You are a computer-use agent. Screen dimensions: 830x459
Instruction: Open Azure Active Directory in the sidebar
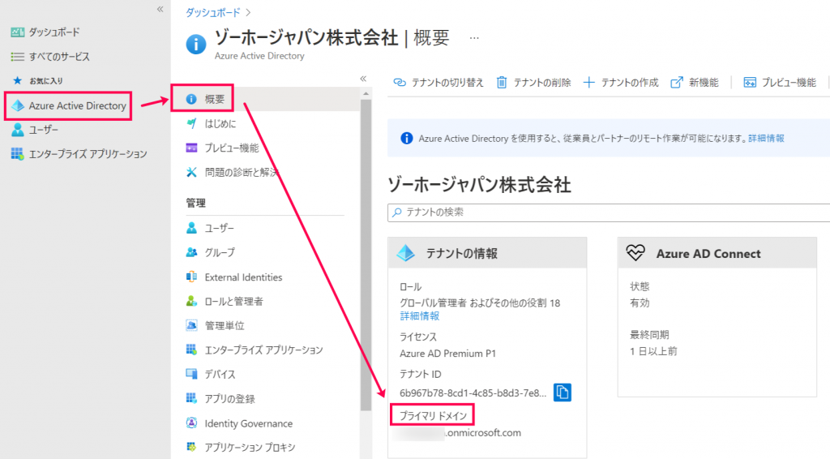tap(77, 106)
